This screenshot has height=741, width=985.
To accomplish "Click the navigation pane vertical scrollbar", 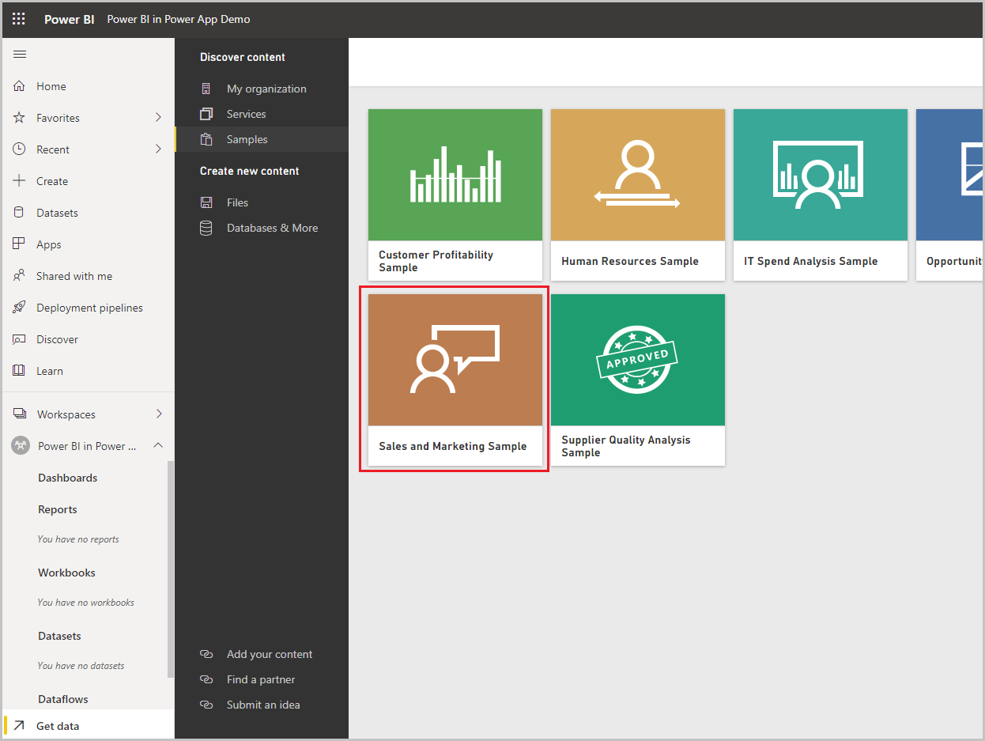I will pyautogui.click(x=170, y=568).
